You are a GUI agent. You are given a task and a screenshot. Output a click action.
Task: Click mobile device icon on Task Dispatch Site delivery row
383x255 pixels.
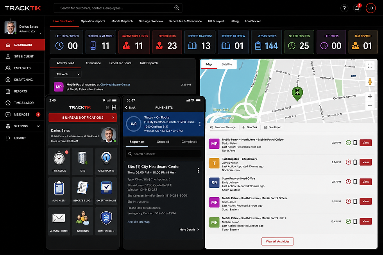(355, 162)
